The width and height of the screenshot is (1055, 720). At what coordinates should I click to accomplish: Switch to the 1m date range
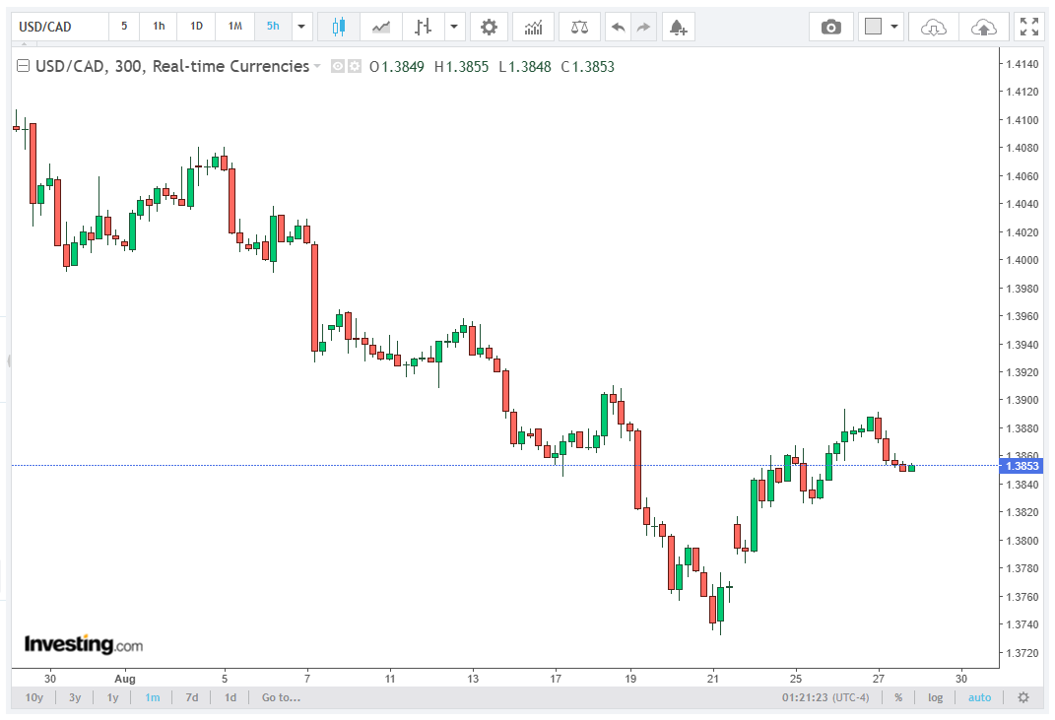(153, 697)
